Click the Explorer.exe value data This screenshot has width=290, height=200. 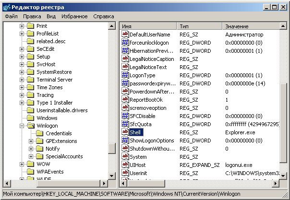[x=240, y=132]
